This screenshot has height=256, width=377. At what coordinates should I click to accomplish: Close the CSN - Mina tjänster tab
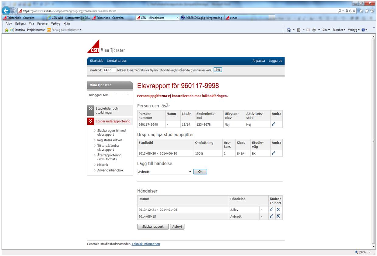click(178, 18)
